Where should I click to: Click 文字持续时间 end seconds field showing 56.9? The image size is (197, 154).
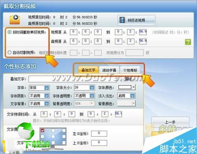118,114
